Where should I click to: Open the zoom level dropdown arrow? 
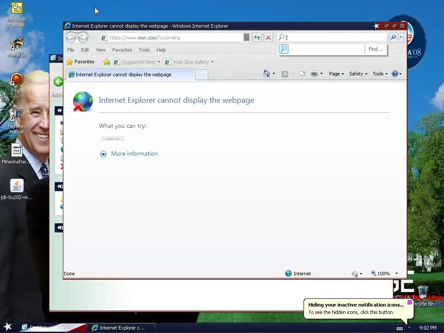pos(396,273)
